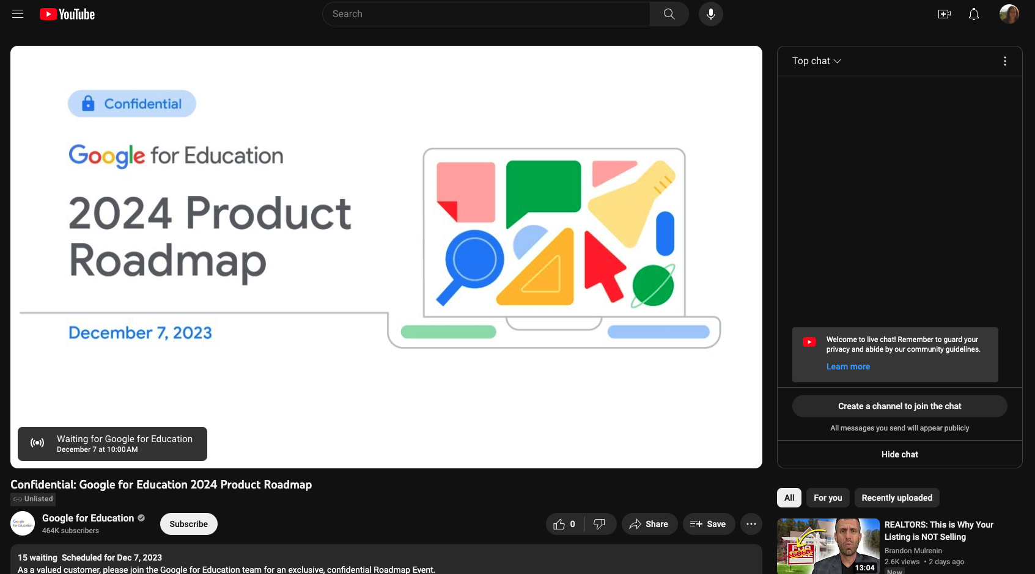Expand the video description box

[386, 559]
